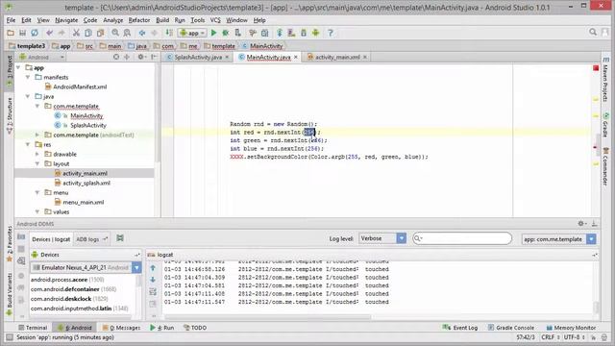Click the search everywhere magnifier icon
615x346 pixels.
(x=593, y=33)
